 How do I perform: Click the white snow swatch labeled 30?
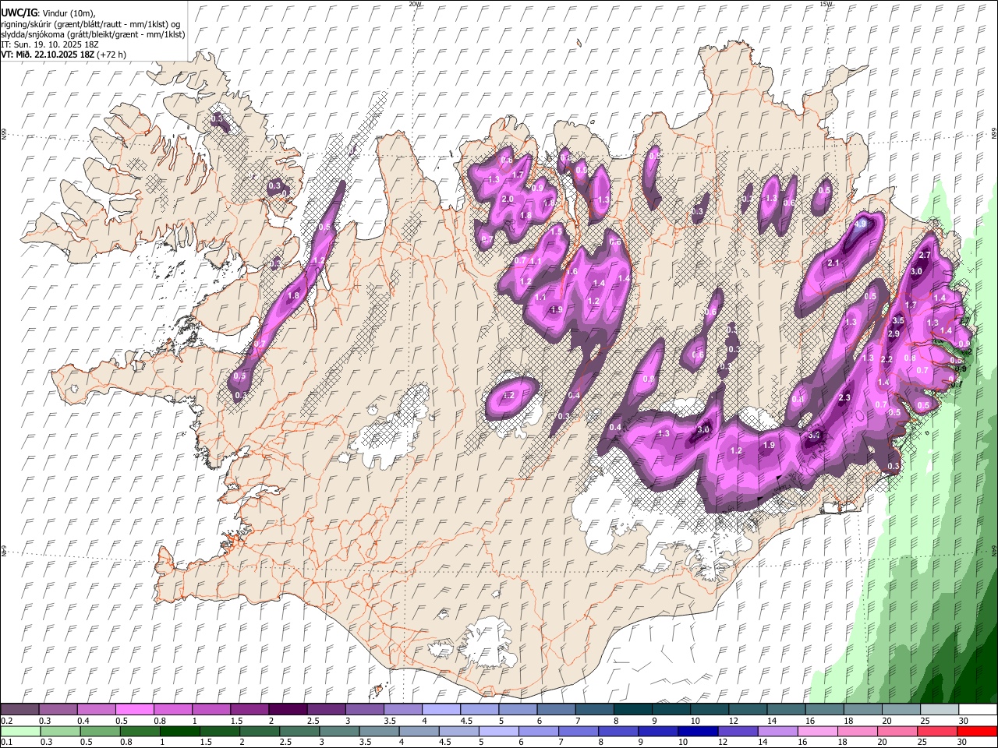click(978, 709)
